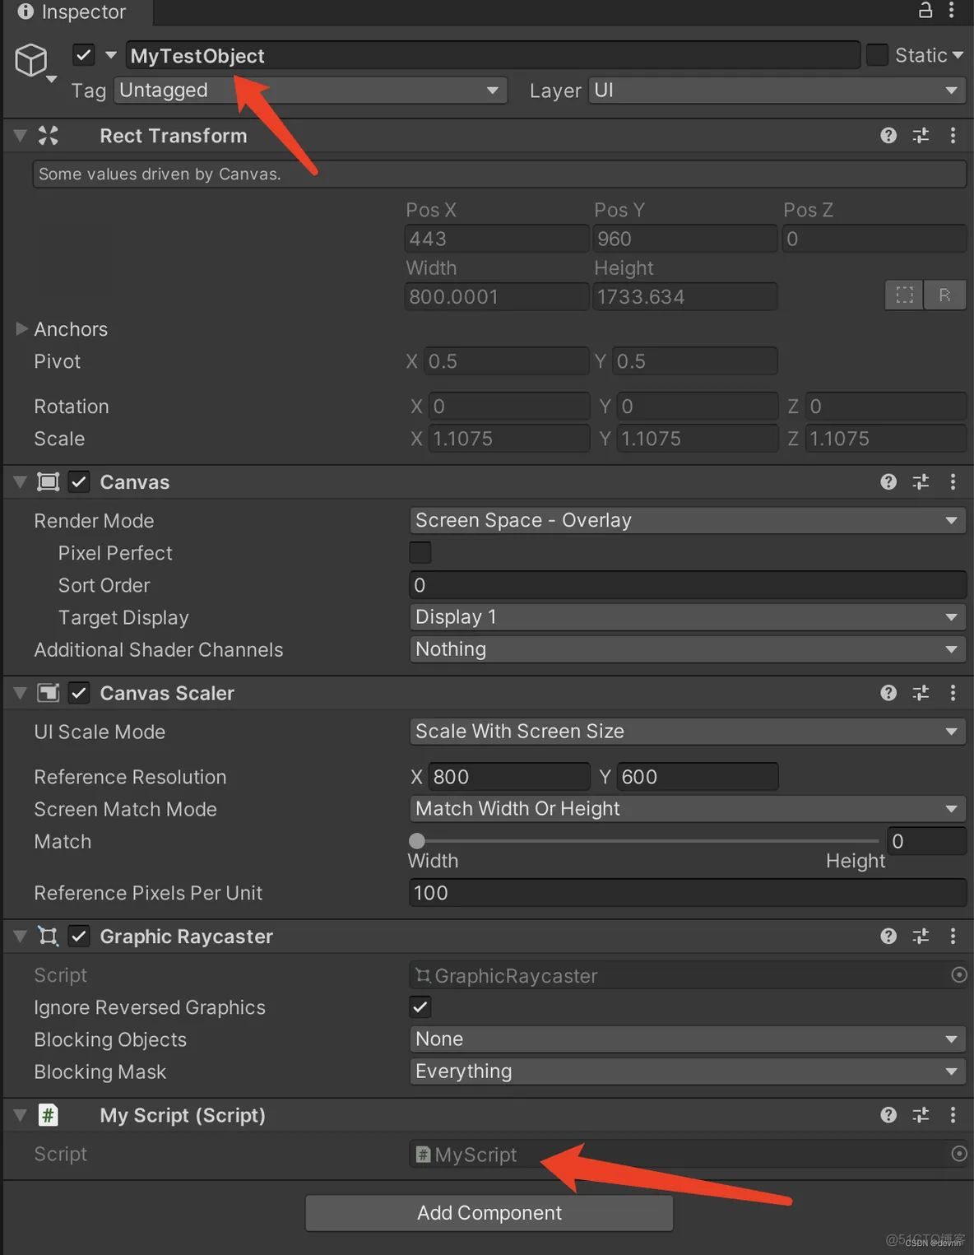Viewport: 974px width, 1255px height.
Task: Disable the Canvas component checkbox
Action: (79, 481)
